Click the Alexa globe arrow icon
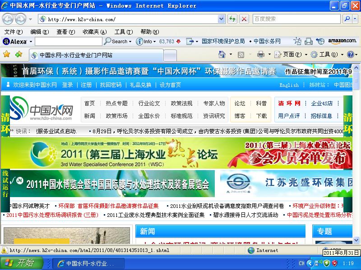Image resolution: width=361 pixels, height=270 pixels. (x=320, y=41)
